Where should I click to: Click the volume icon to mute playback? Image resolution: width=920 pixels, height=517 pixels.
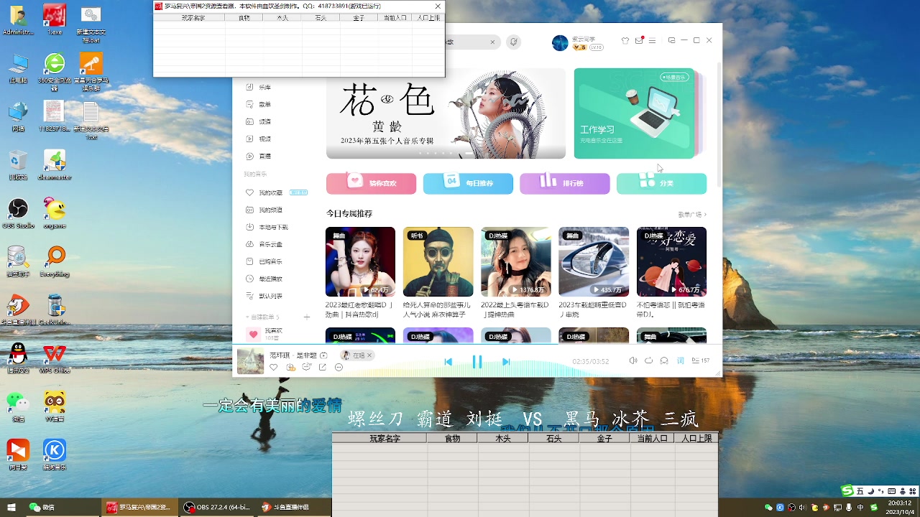click(633, 360)
